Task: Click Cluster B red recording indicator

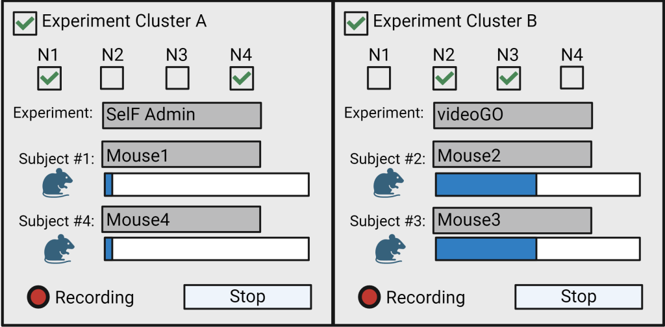Action: [370, 297]
